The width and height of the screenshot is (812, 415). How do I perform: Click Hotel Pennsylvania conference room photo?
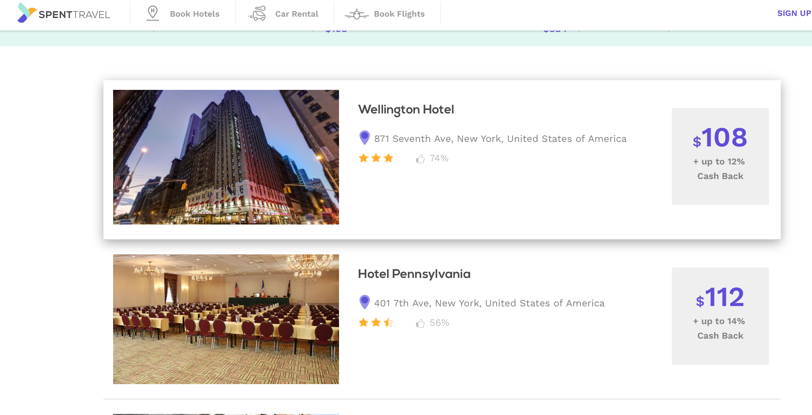[226, 319]
